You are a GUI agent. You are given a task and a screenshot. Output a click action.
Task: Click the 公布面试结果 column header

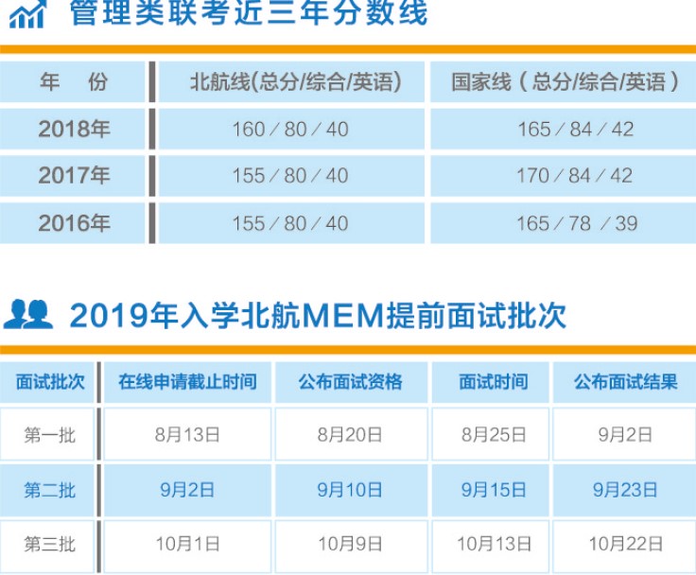pos(625,382)
